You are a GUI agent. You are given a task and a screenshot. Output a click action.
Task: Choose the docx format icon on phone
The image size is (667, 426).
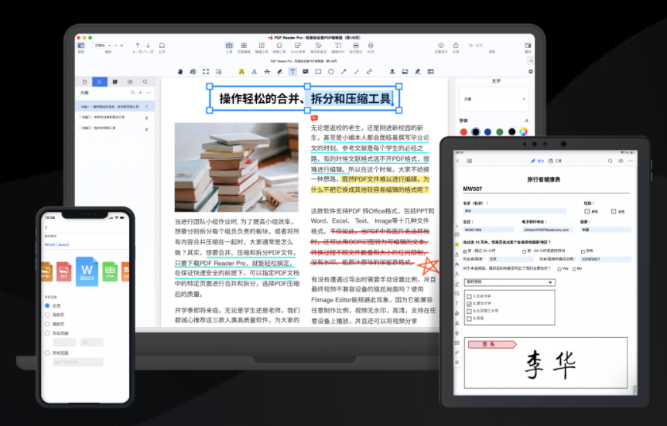[x=87, y=271]
